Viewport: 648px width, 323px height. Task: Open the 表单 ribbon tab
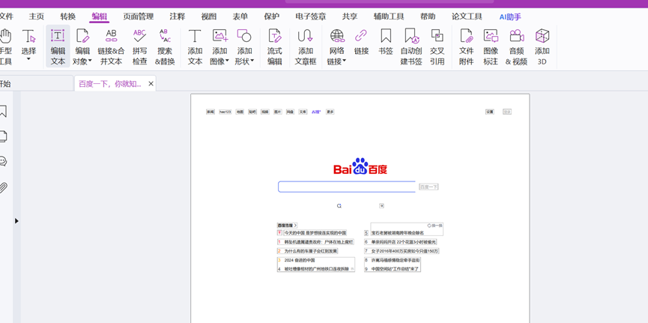[x=240, y=16]
